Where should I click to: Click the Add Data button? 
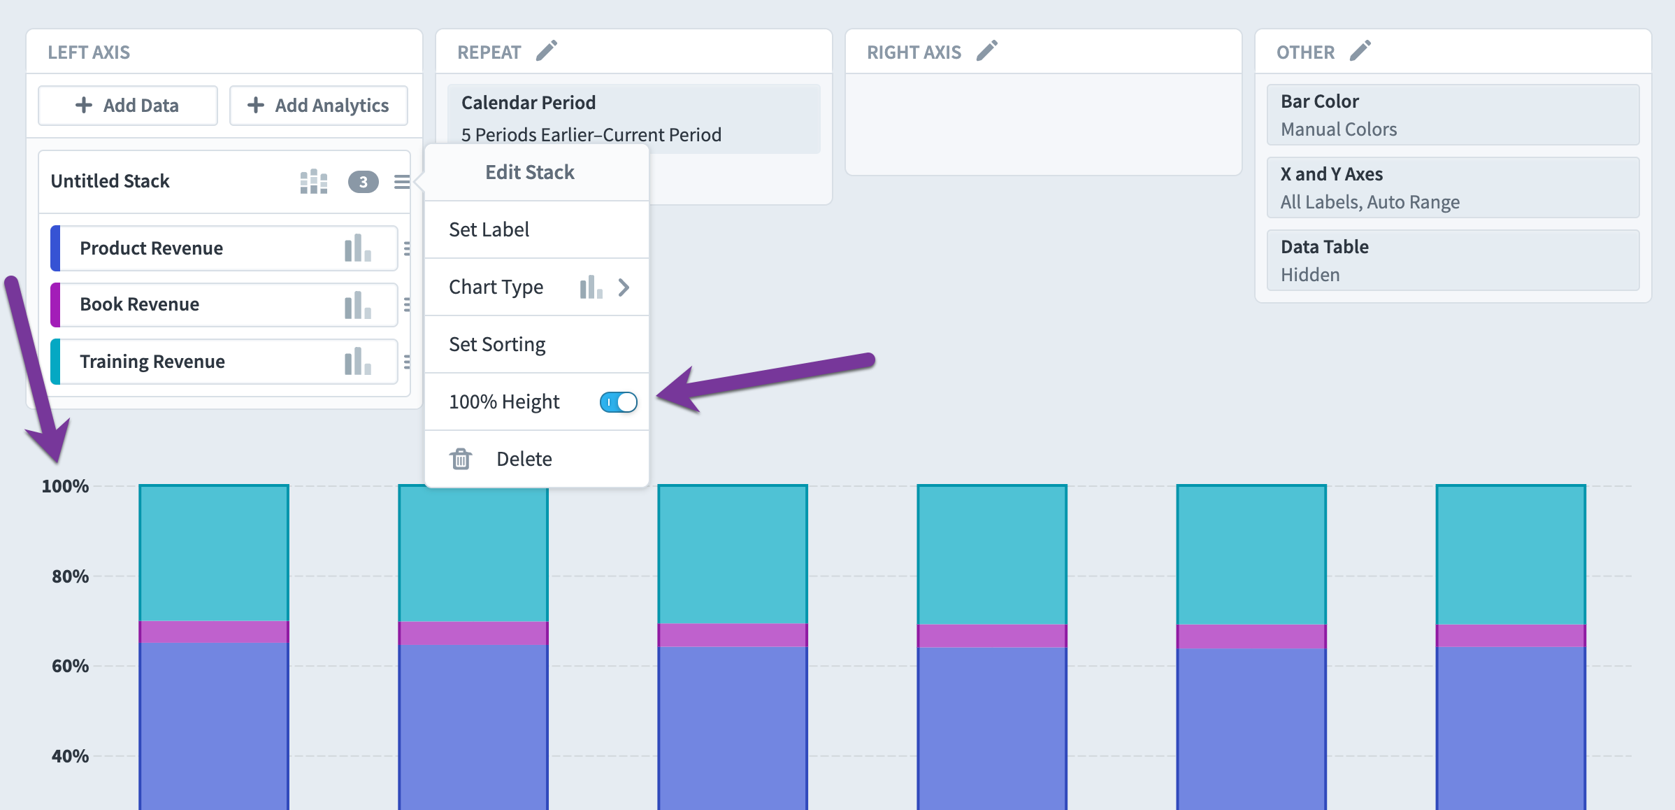pos(128,106)
